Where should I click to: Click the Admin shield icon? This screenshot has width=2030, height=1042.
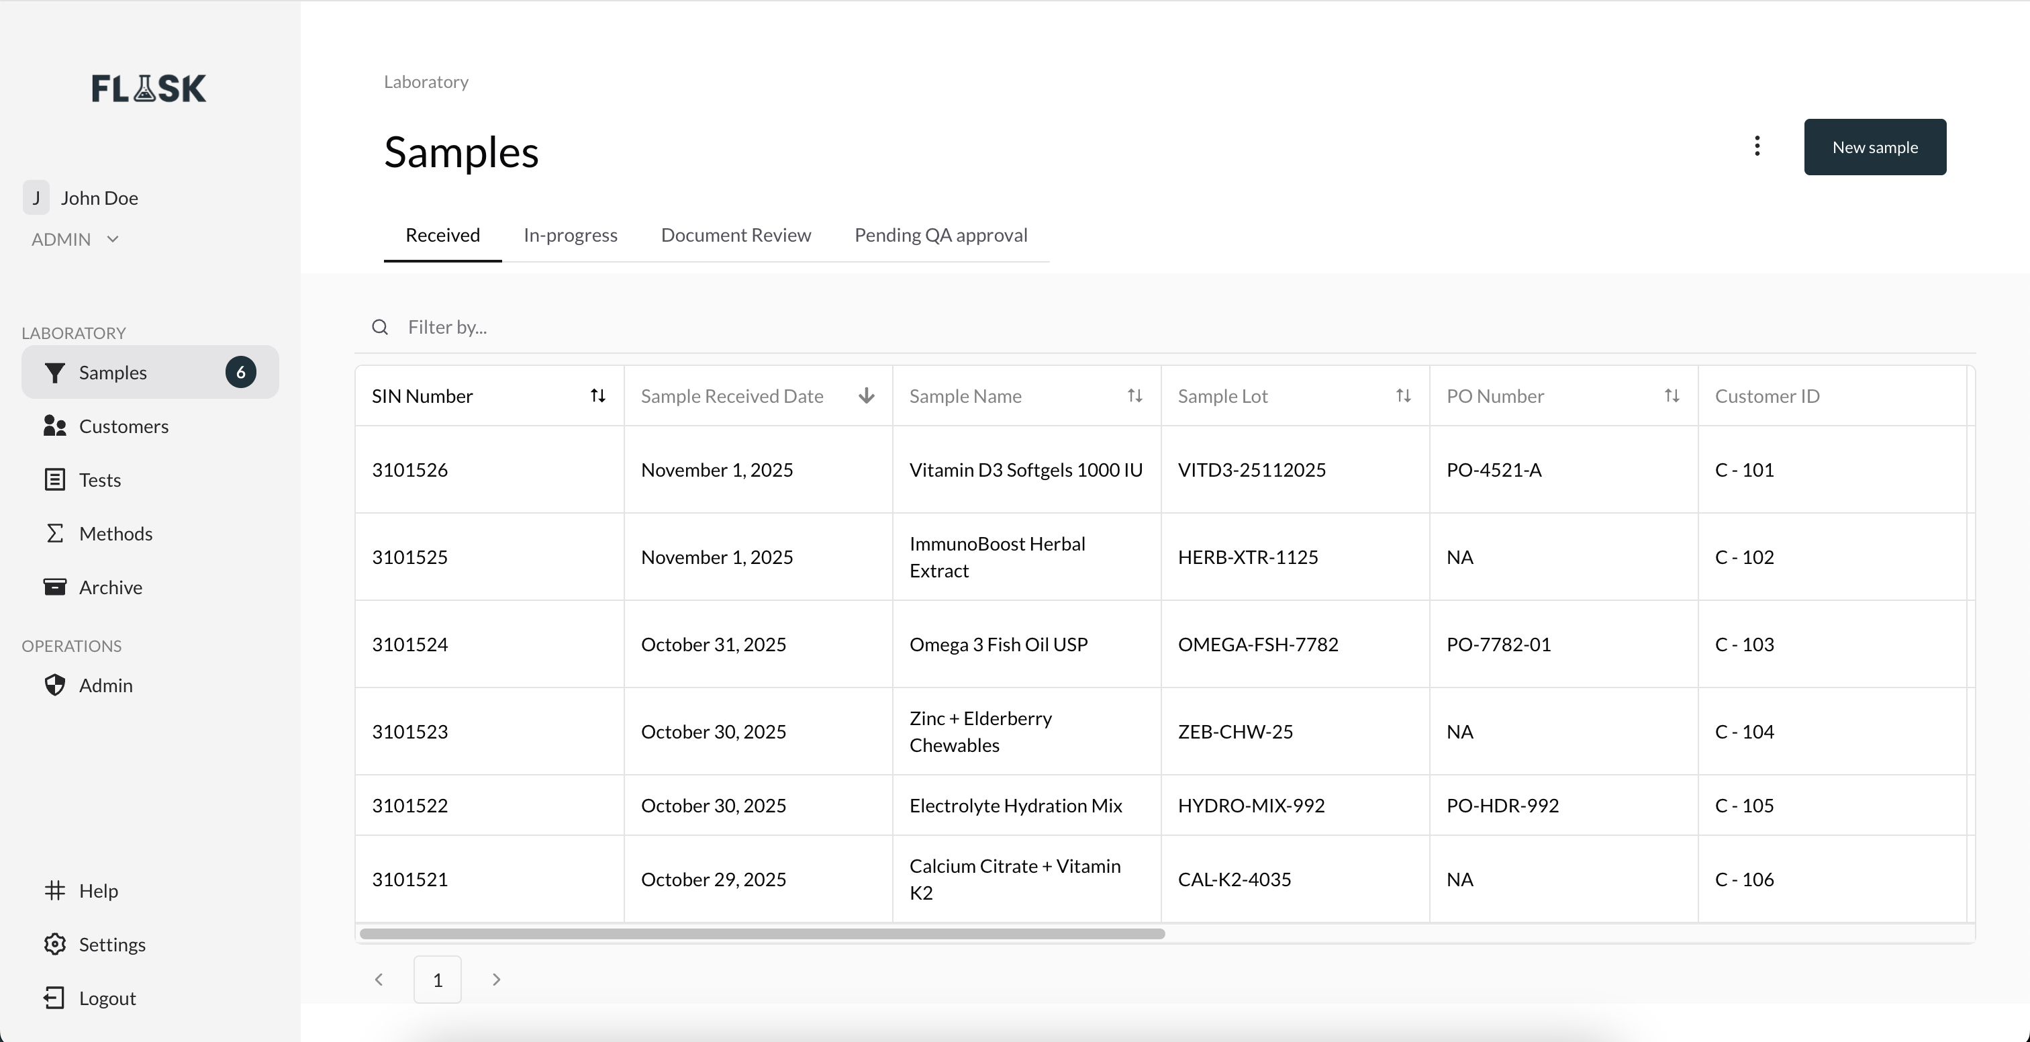[54, 685]
